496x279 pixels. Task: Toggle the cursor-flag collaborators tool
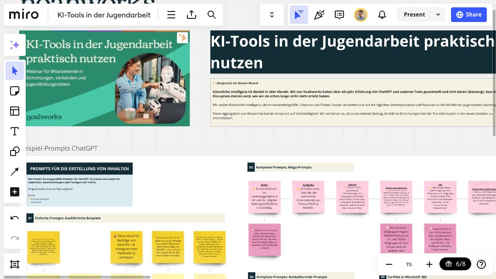coord(299,15)
